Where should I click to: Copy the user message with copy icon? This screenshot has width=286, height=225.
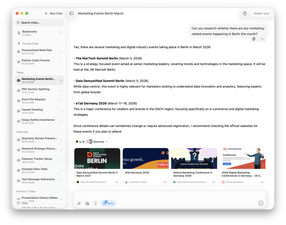coord(254,39)
